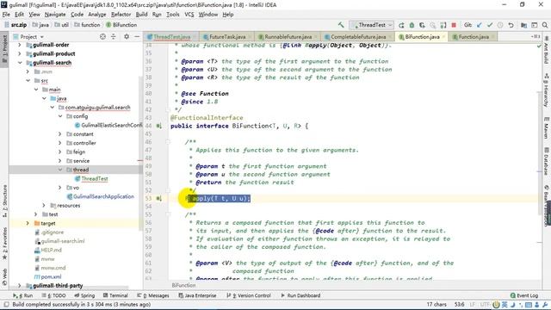The width and height of the screenshot is (551, 310).
Task: Click the red Stop button
Action: pos(454,25)
